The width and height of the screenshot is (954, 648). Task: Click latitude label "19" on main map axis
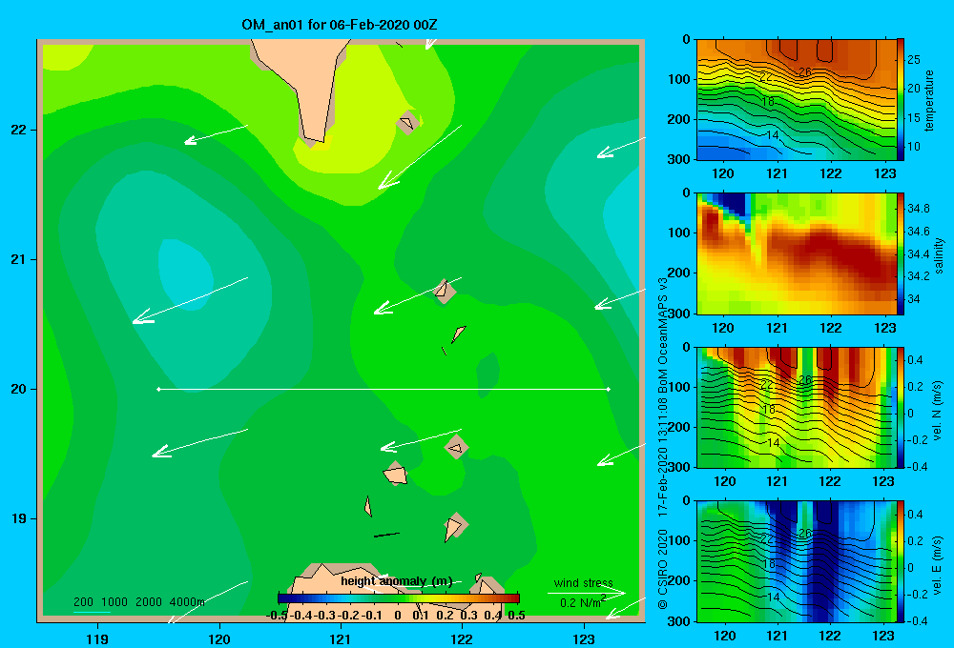click(19, 518)
